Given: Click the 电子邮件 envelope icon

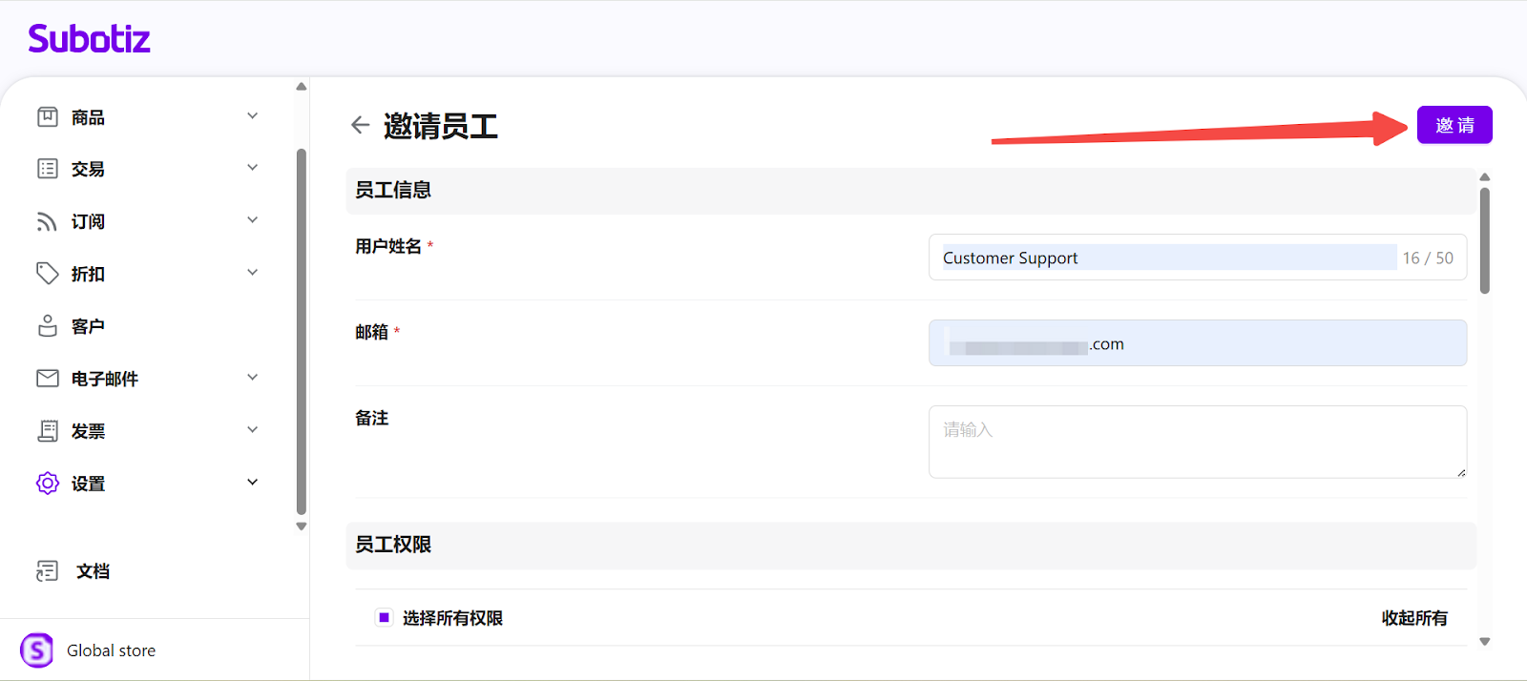Looking at the screenshot, I should (x=47, y=379).
